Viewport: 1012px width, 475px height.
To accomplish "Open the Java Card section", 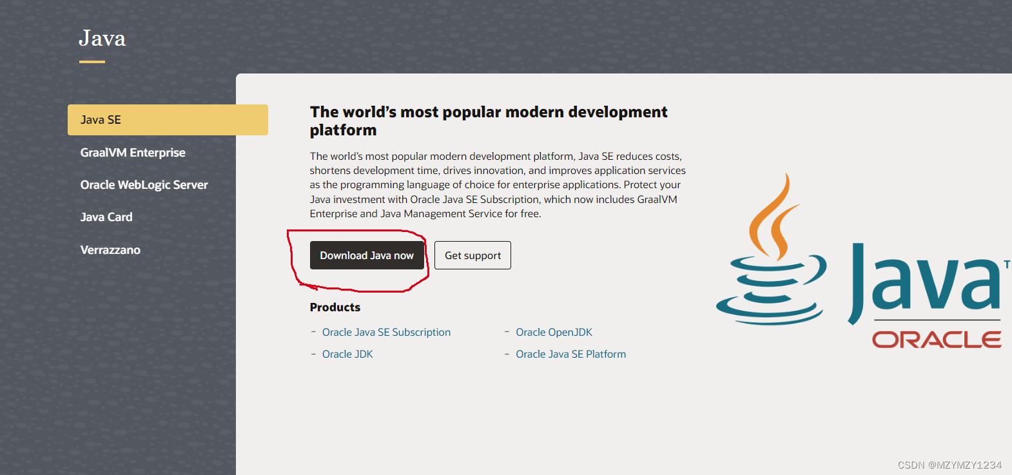I will click(x=106, y=217).
